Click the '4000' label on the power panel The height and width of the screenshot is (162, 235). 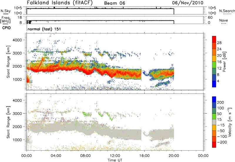tap(17, 40)
